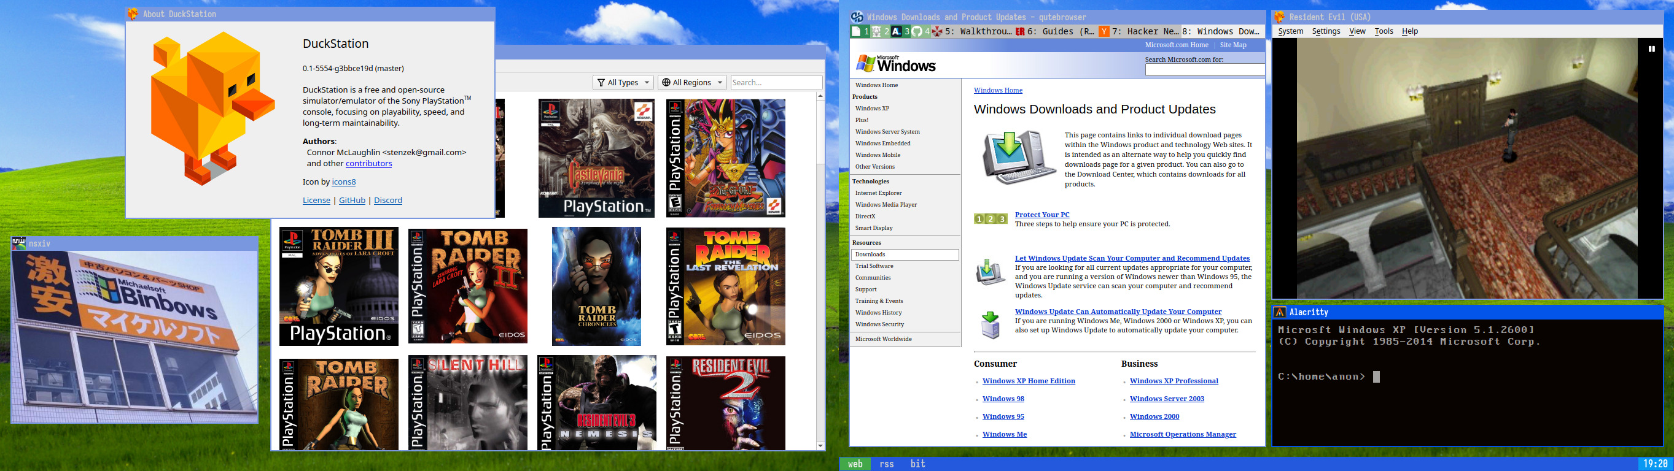Click the 19:20 clock in status bar

[x=1654, y=464]
